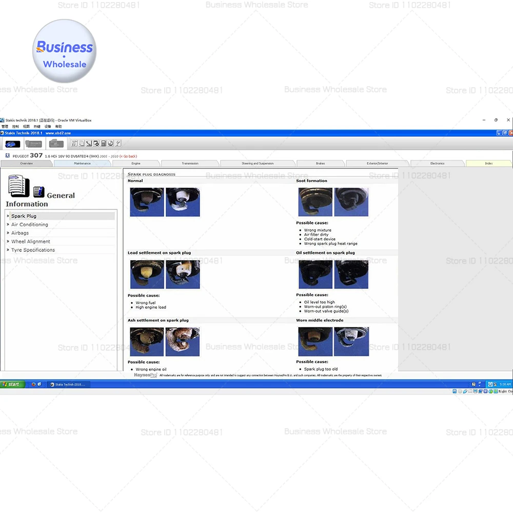Open the Brakes tab
Viewport: 513px width, 513px height.
[x=321, y=163]
